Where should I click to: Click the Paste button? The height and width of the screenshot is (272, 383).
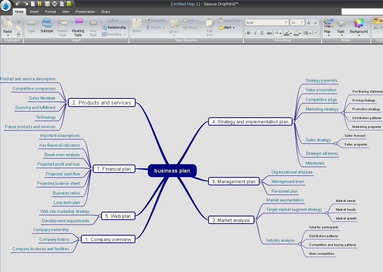pyautogui.click(x=8, y=27)
